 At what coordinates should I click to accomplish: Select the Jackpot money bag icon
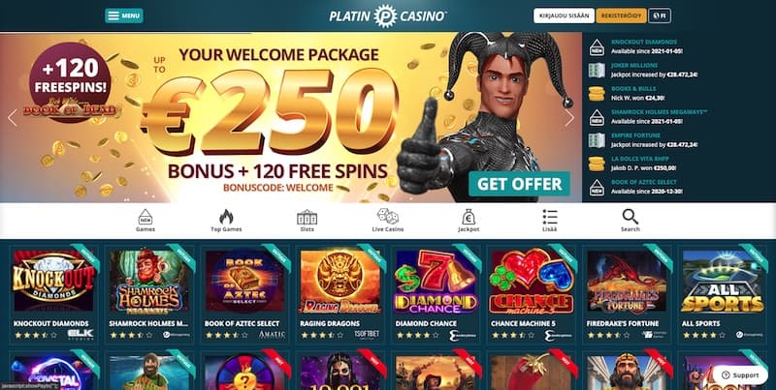[469, 217]
